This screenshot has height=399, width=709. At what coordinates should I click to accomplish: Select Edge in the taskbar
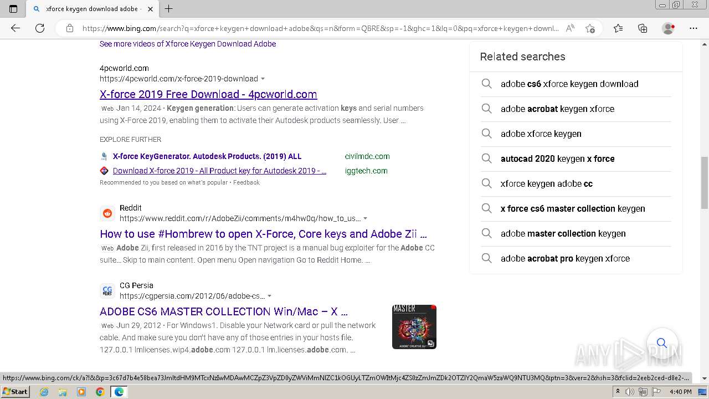coord(119,392)
